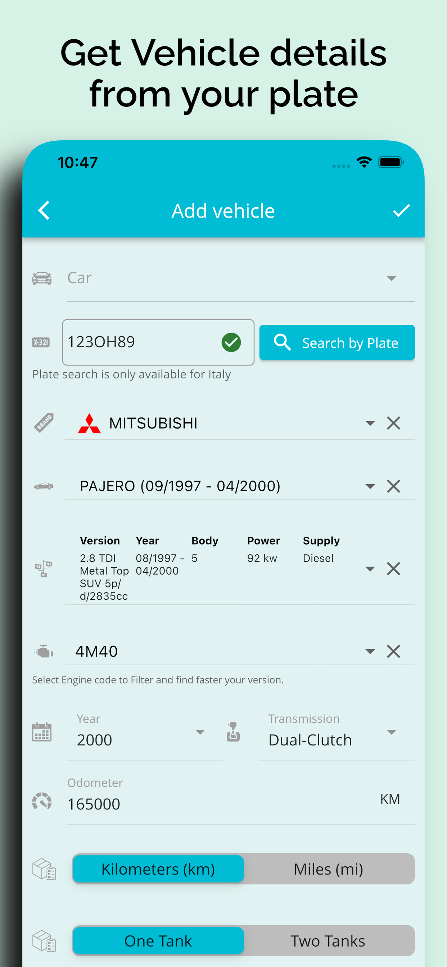Tap the tank count box icon
Screen dimensions: 447x967
pyautogui.click(x=44, y=941)
